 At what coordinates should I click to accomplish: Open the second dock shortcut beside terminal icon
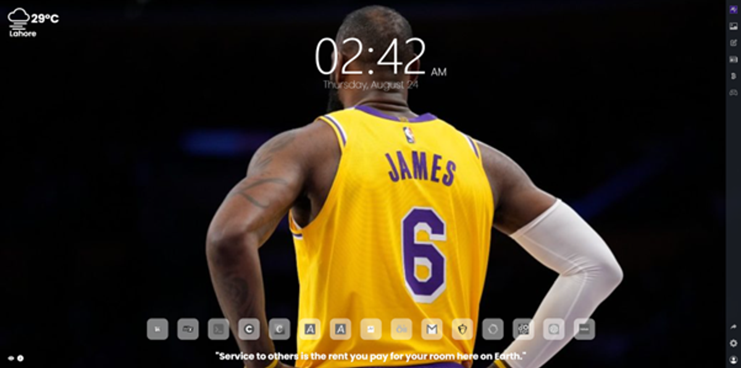pyautogui.click(x=188, y=329)
